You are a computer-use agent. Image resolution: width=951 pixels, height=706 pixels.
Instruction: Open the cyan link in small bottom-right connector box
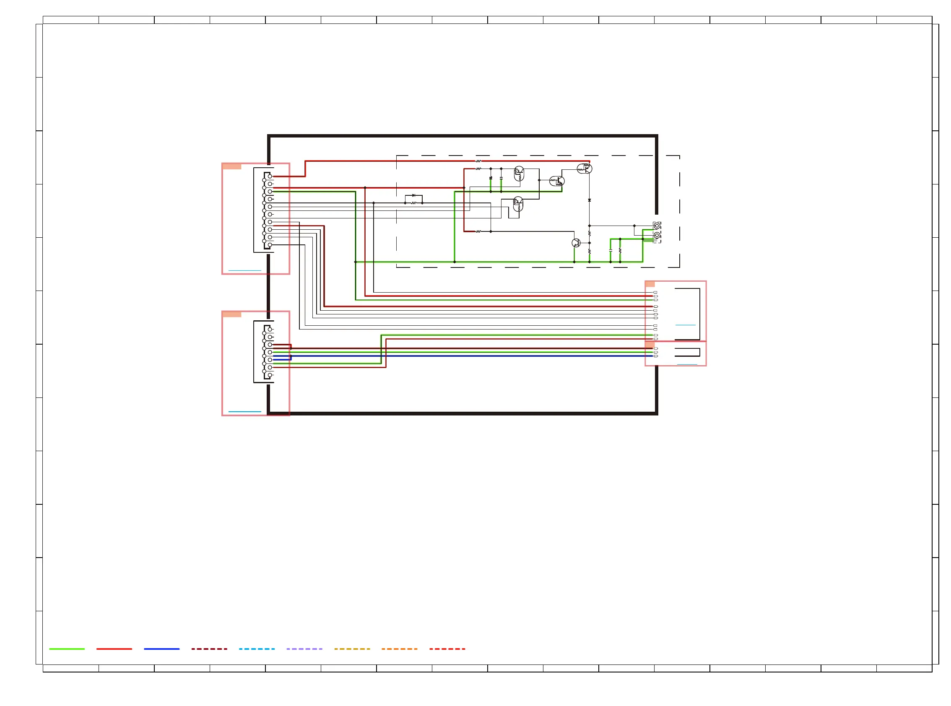pyautogui.click(x=687, y=365)
